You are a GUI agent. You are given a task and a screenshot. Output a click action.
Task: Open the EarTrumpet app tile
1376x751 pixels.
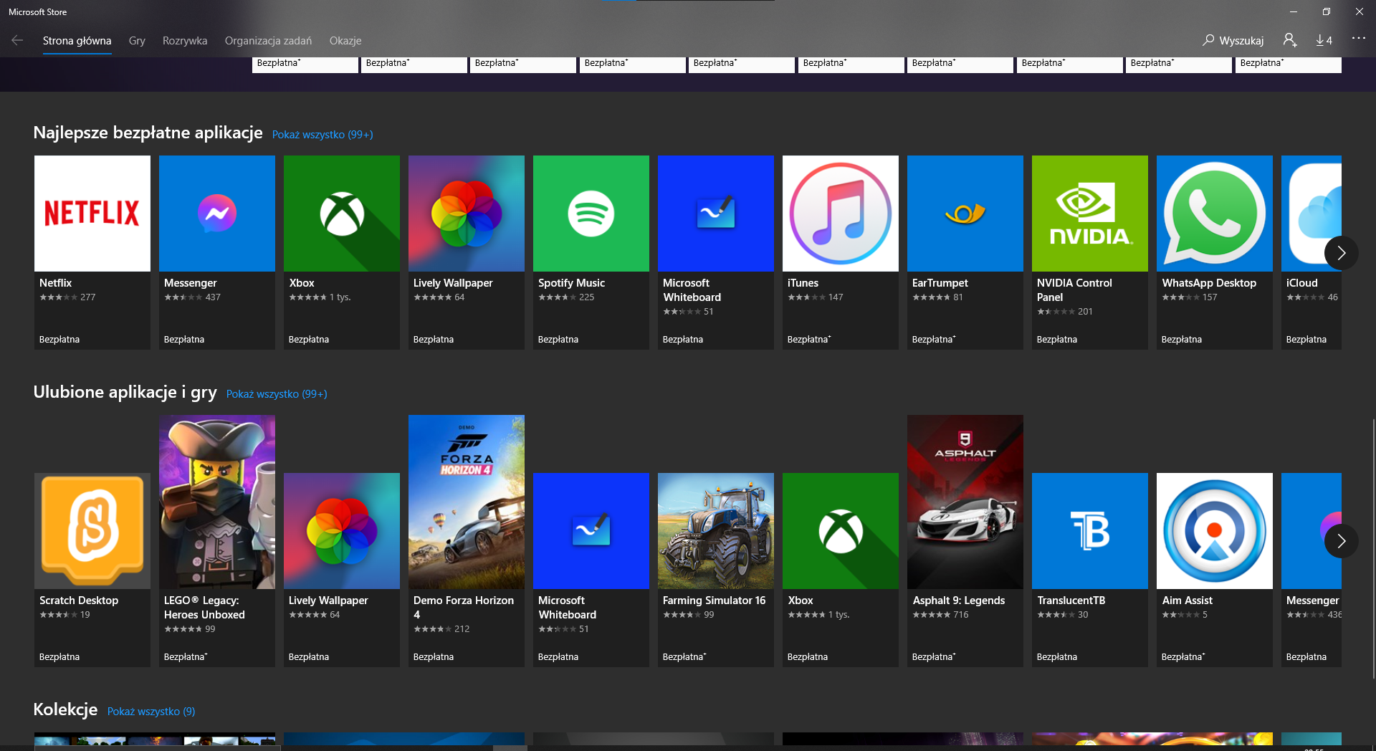[965, 252]
